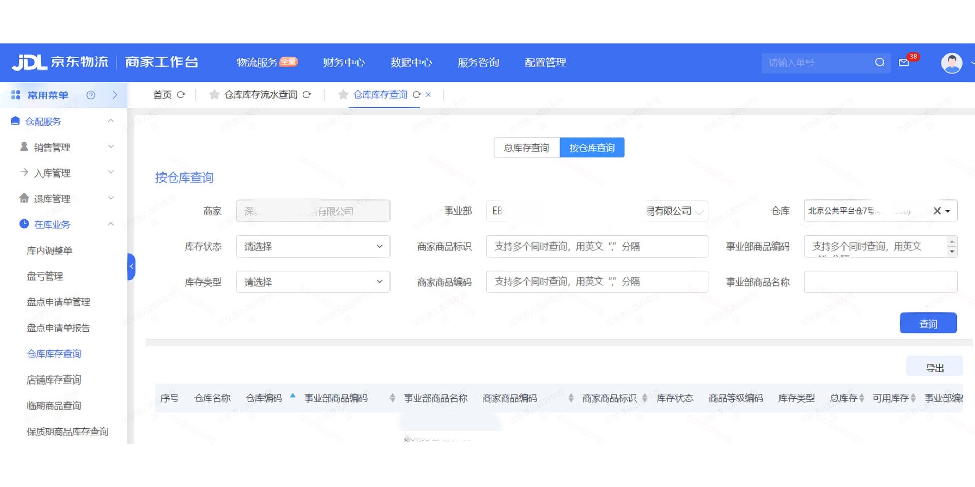The image size is (975, 487).
Task: Collapse the 仓配服务 menu section
Action: pyautogui.click(x=111, y=121)
